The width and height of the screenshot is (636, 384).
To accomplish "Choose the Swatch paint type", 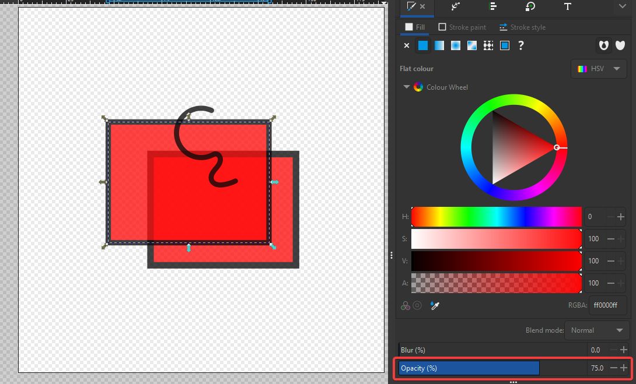I will [505, 46].
